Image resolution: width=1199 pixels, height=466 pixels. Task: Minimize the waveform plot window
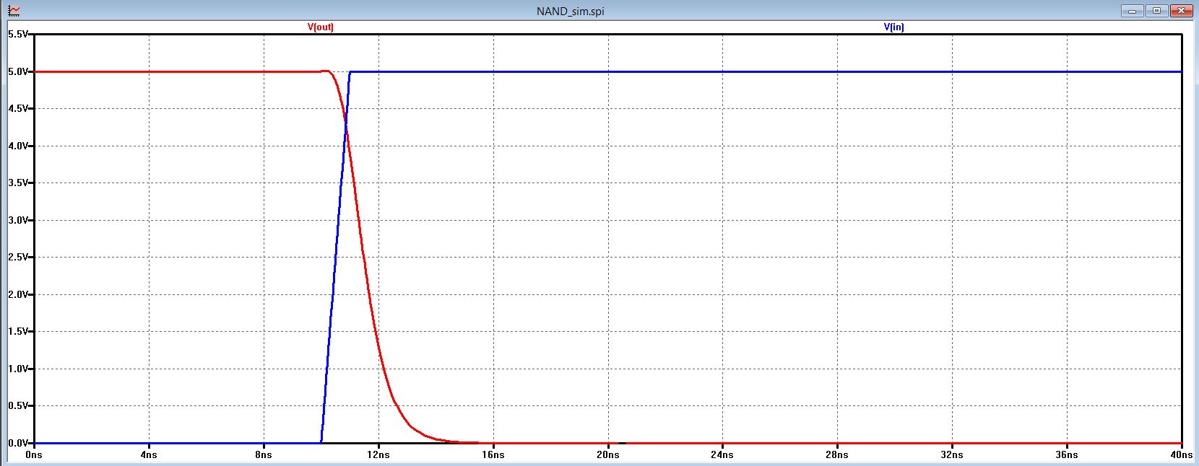1131,11
